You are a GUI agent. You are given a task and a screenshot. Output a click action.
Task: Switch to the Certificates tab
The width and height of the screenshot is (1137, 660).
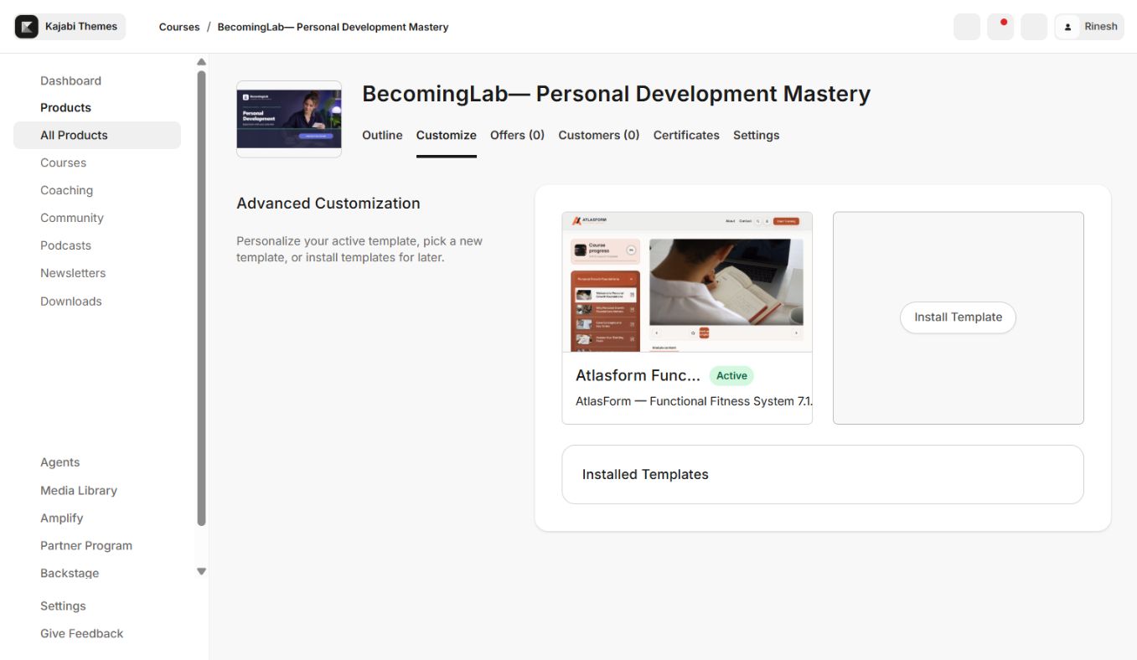click(686, 135)
